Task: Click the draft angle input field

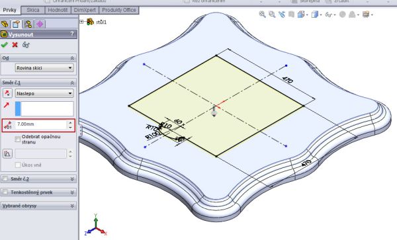Action: (41, 153)
